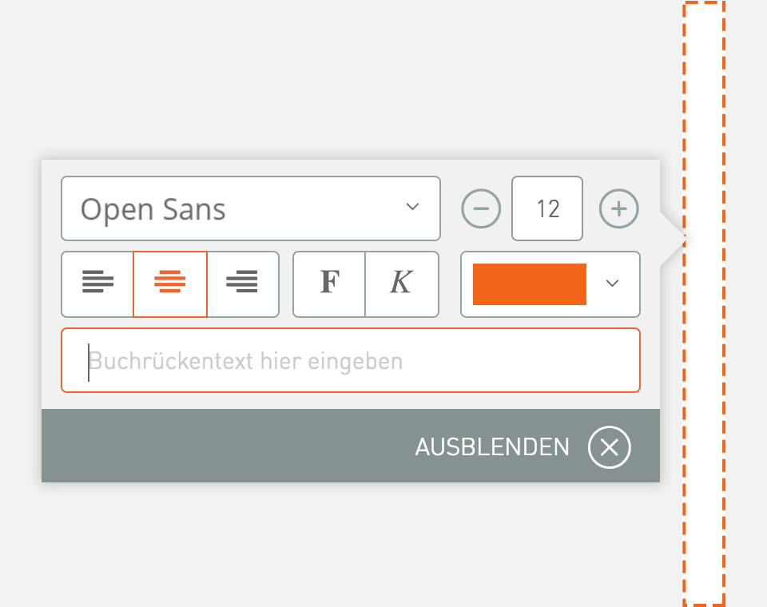Select right text alignment

[242, 284]
